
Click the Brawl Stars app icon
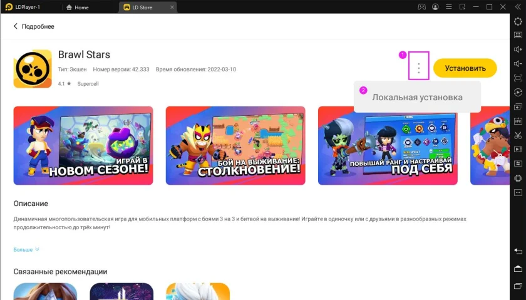(x=33, y=69)
